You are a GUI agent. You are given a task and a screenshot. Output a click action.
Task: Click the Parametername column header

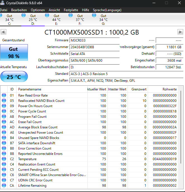click(x=52, y=89)
